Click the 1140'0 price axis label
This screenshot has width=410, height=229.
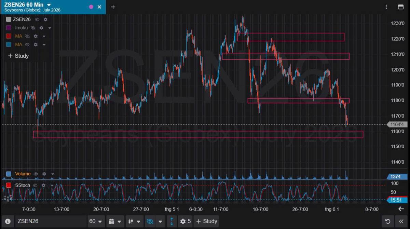click(398, 162)
